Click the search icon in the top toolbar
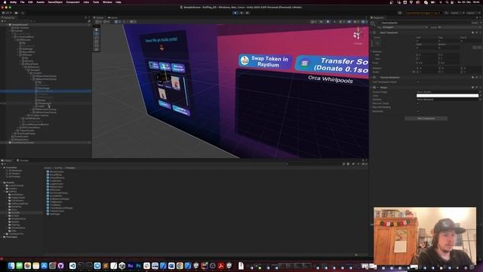The image size is (483, 272). pyautogui.click(x=446, y=13)
